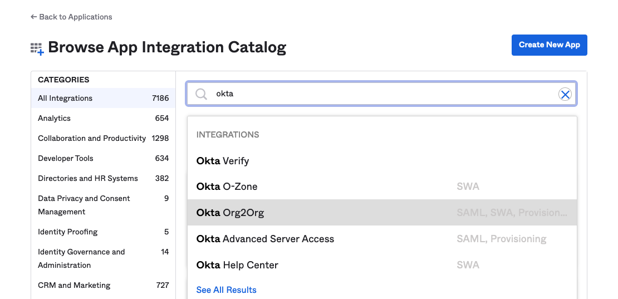
Task: Click the search magnifier icon
Action: tap(201, 94)
